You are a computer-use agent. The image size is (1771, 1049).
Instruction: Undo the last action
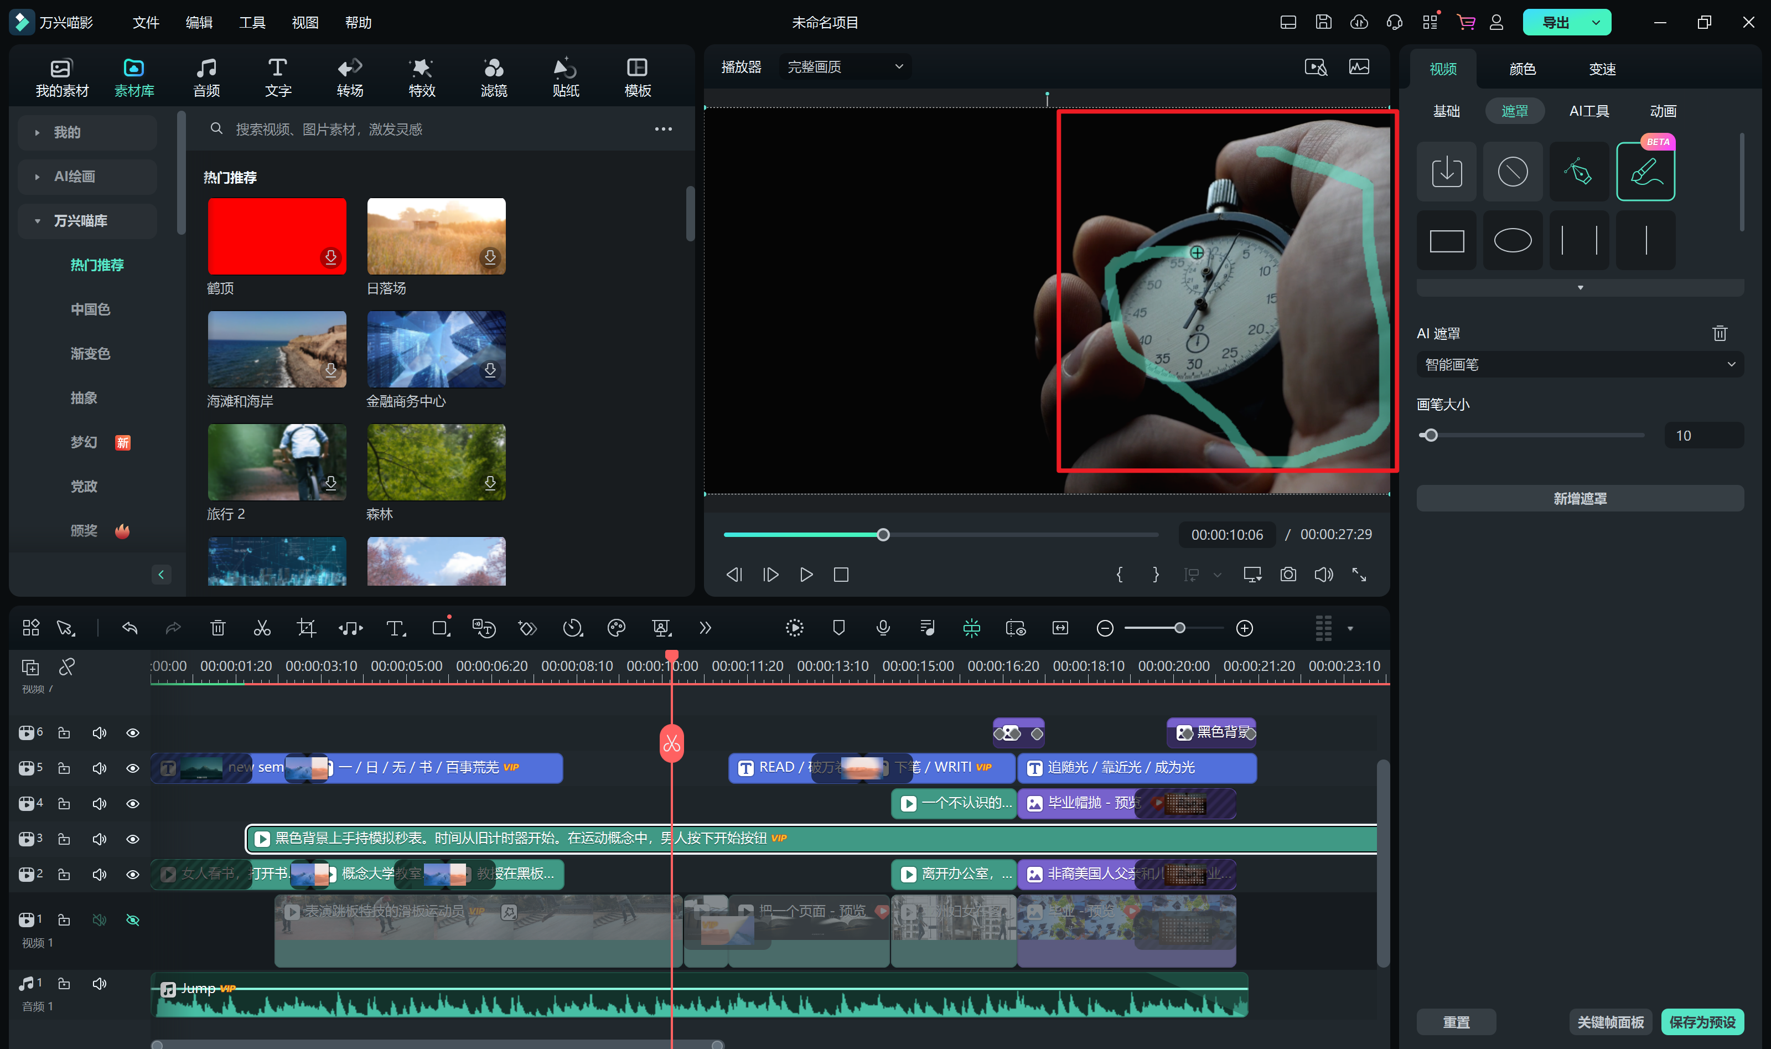click(130, 628)
